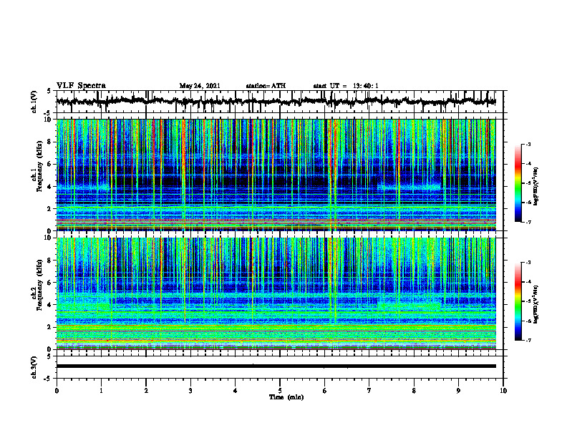Click the "-7" label on ch.2 color scale
This screenshot has height=438, width=567.
coord(528,341)
